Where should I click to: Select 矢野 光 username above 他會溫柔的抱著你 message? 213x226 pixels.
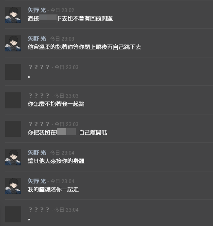click(37, 39)
